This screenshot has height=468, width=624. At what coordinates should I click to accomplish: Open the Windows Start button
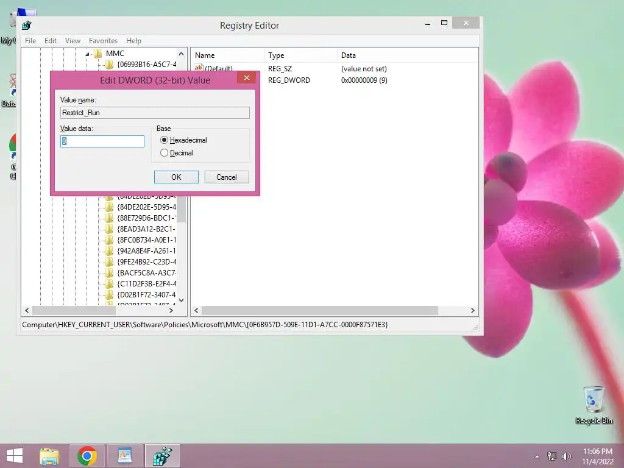[15, 456]
